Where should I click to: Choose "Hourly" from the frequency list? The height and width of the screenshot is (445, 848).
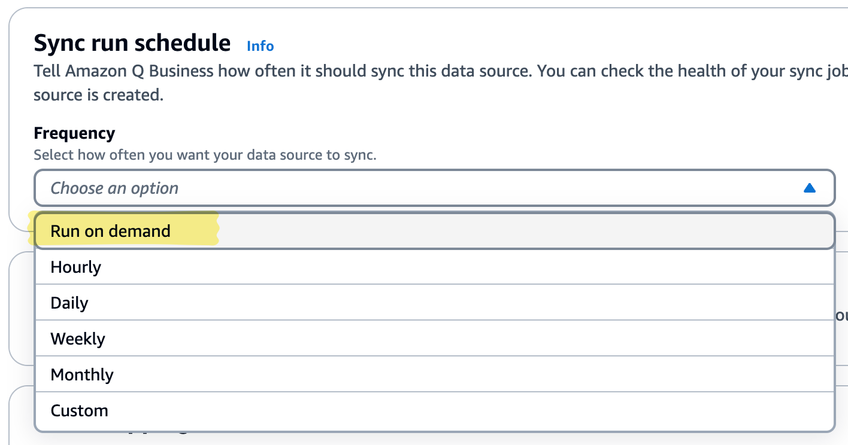(x=75, y=267)
